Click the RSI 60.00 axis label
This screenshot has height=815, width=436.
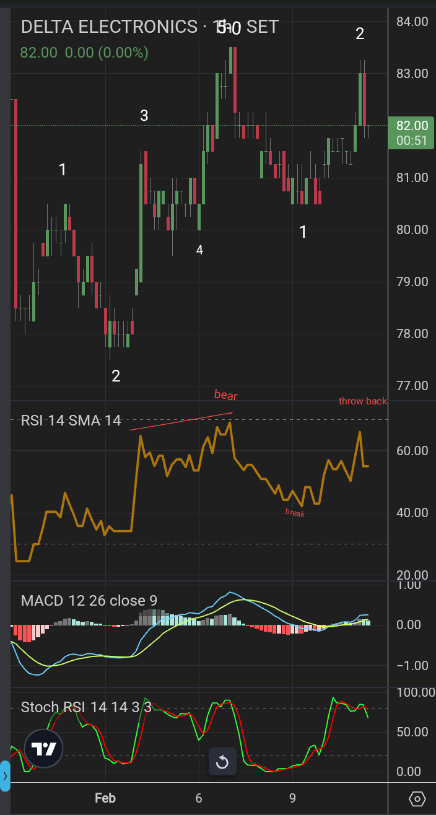click(412, 450)
